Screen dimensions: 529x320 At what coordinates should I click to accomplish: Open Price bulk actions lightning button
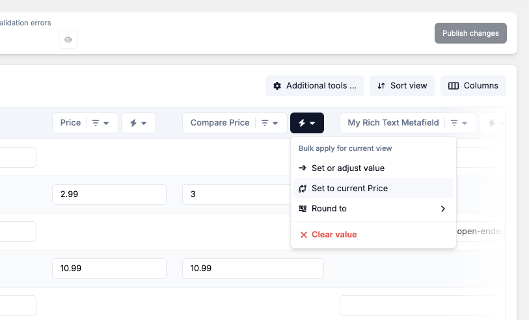click(x=138, y=123)
